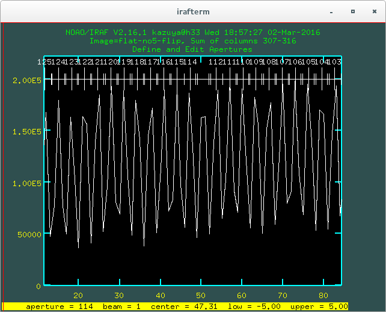The width and height of the screenshot is (386, 312).
Task: Click the 'beam = 1' status entry
Action: [122, 307]
